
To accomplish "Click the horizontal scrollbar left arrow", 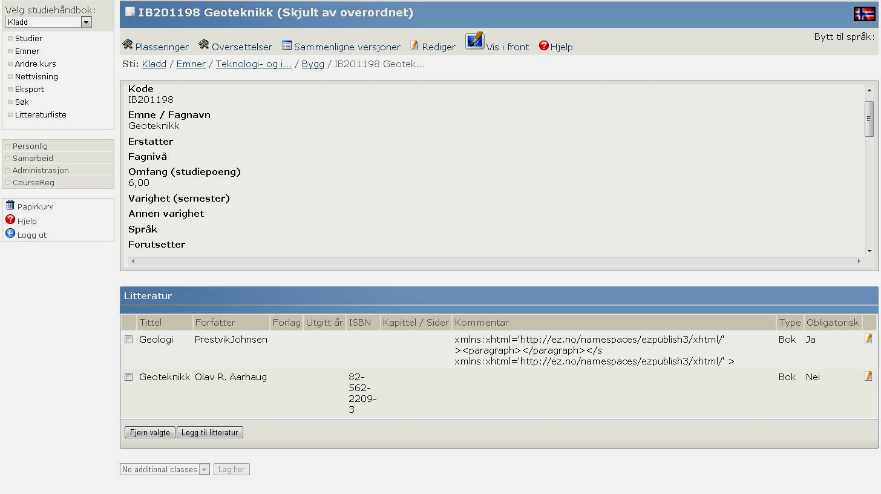I will click(133, 261).
